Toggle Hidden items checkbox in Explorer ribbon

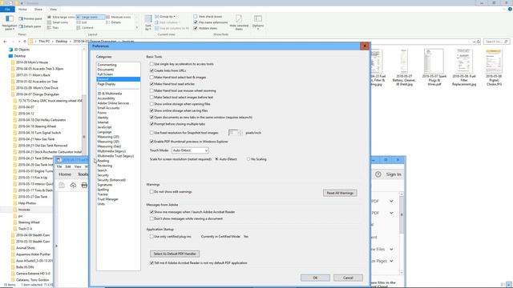point(196,28)
